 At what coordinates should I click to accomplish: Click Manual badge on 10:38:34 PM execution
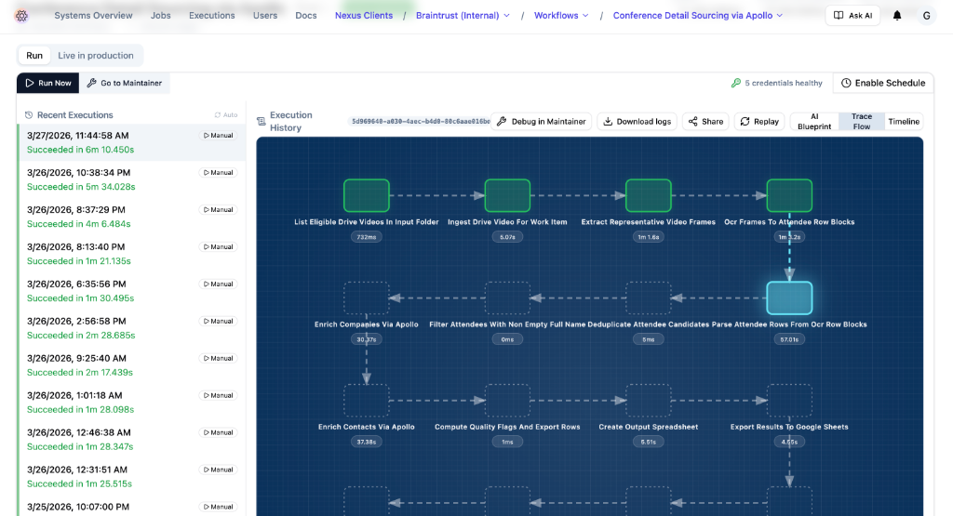[x=218, y=172]
